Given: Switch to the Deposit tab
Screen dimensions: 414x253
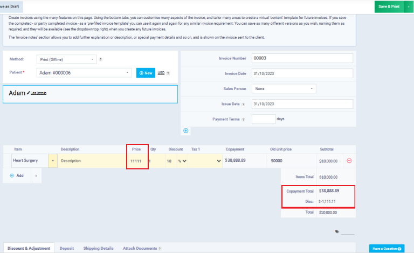Looking at the screenshot, I should point(67,248).
